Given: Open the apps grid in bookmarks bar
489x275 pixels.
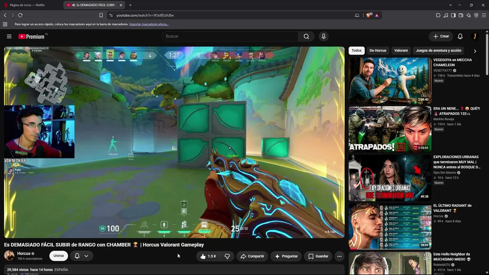Looking at the screenshot, I should point(5,24).
